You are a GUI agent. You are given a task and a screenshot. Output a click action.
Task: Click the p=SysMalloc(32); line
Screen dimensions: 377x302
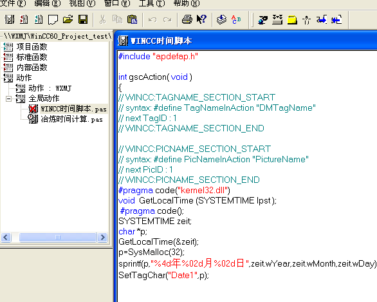pos(151,252)
